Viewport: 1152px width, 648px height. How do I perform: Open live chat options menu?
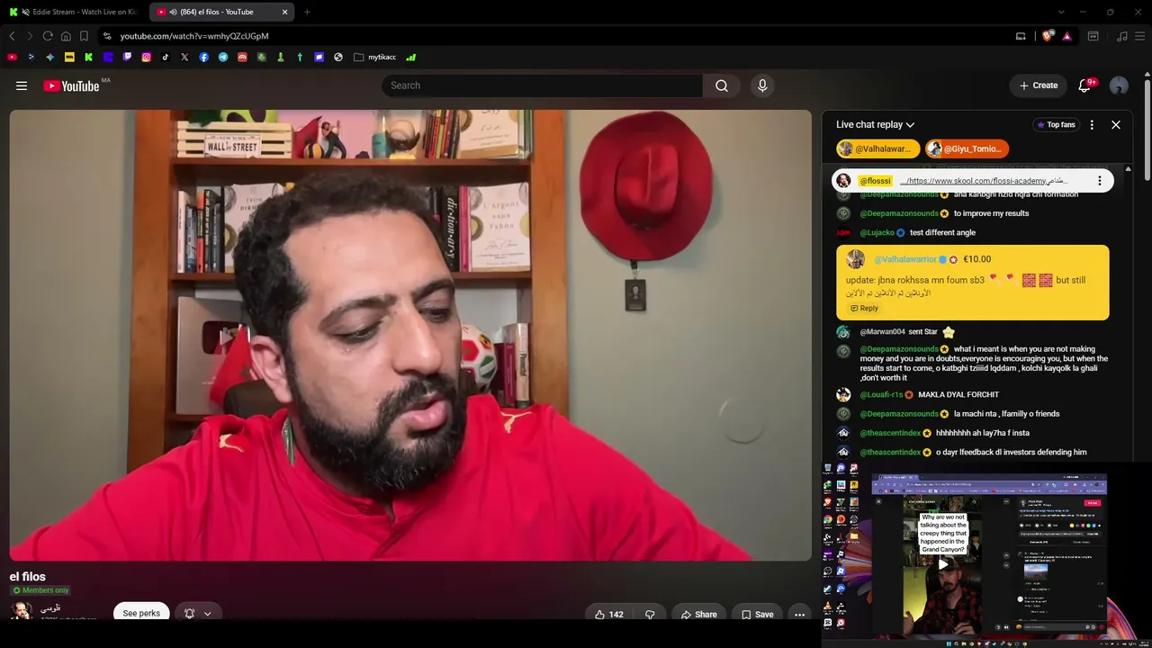1092,125
